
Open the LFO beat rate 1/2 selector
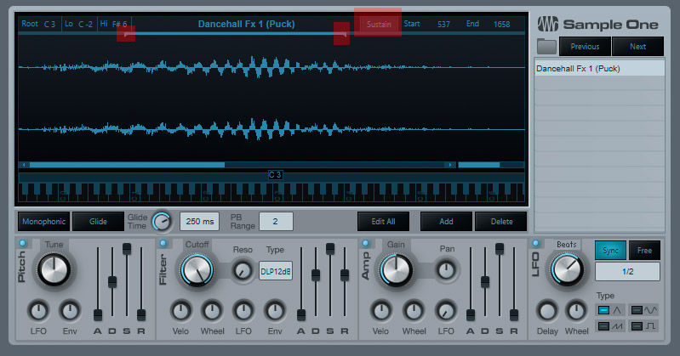(x=629, y=272)
